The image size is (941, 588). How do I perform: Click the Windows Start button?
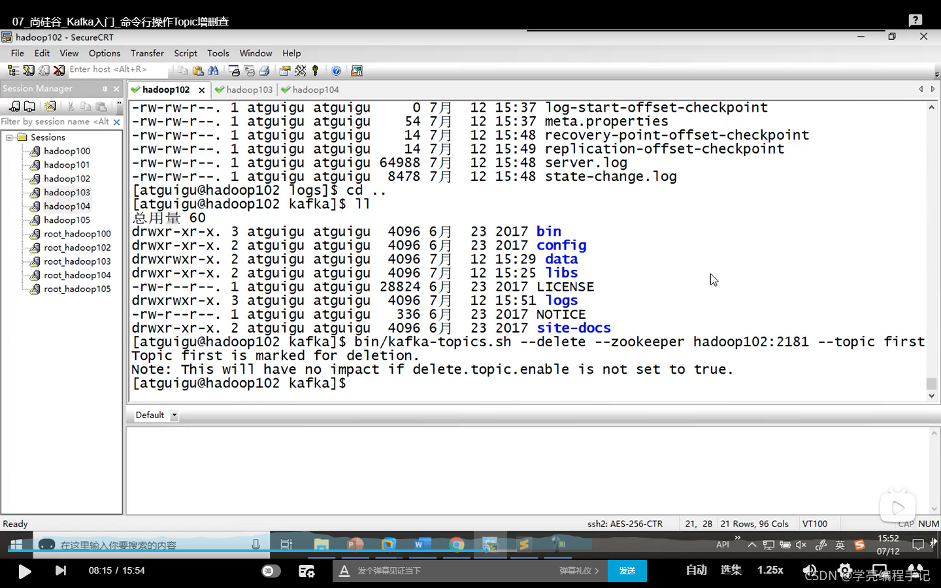pyautogui.click(x=17, y=544)
